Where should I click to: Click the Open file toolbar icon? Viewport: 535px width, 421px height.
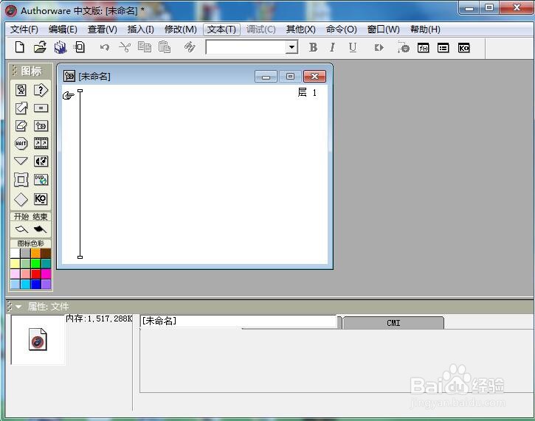(x=41, y=47)
